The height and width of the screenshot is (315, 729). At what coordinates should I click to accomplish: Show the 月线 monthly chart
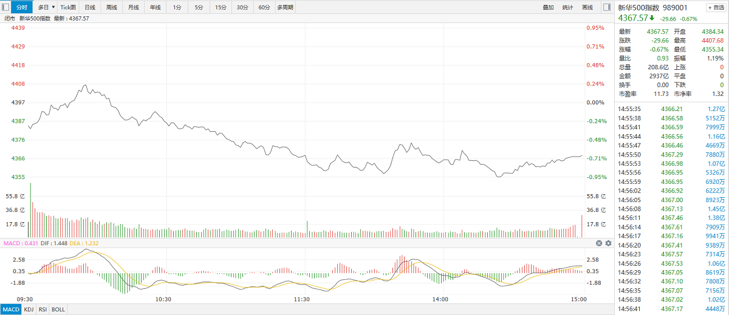[x=133, y=7]
